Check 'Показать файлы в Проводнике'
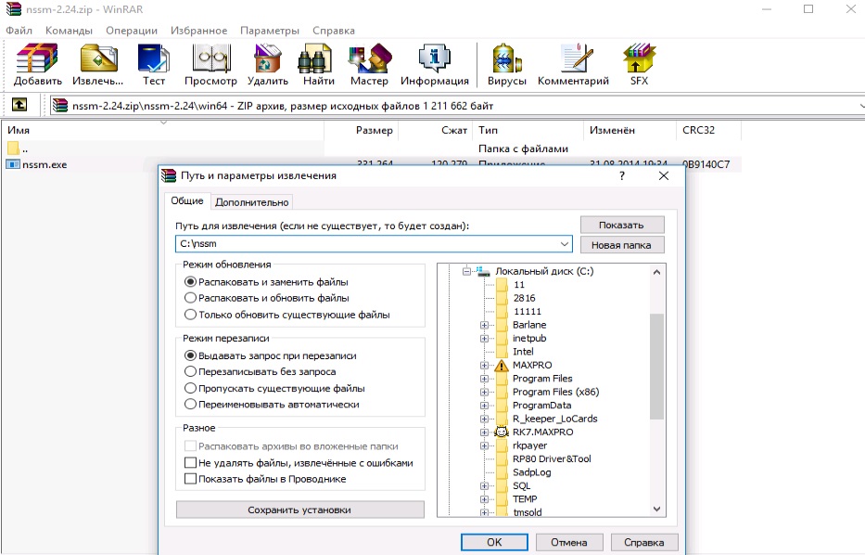This screenshot has width=865, height=555. coord(190,478)
